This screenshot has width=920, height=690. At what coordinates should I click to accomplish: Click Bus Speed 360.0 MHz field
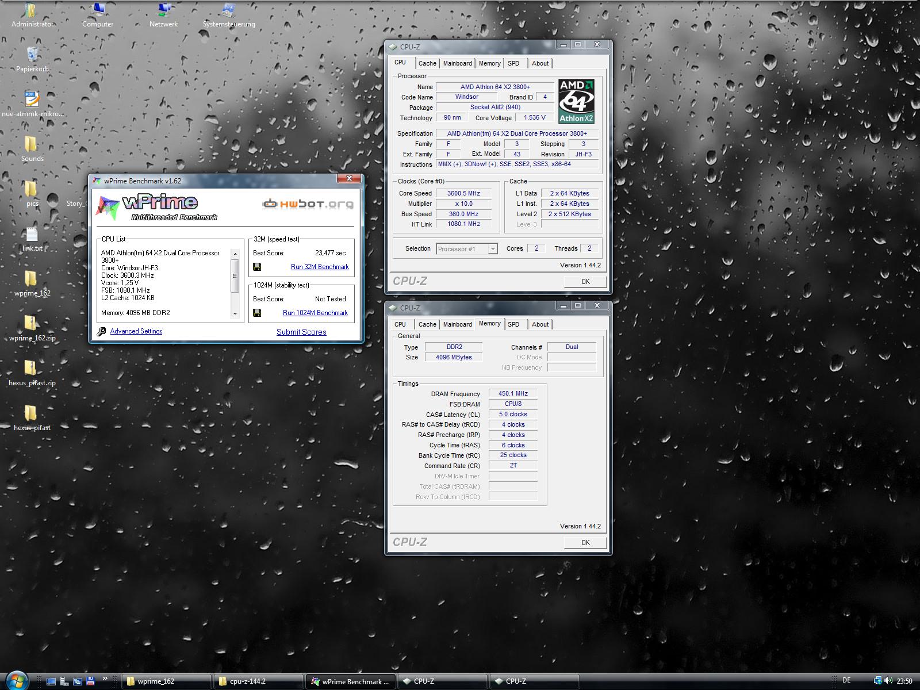464,214
